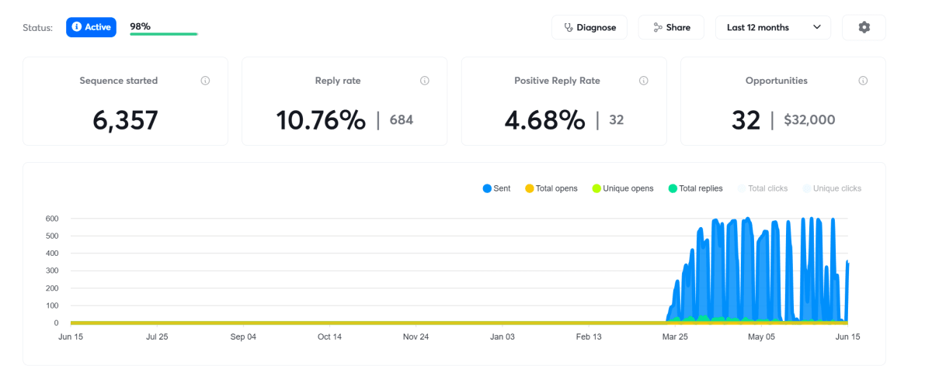Show info for Opportunities
932x376 pixels.
863,81
